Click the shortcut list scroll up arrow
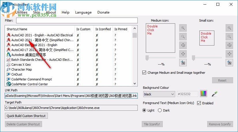This screenshot has height=132, width=238. [135, 29]
